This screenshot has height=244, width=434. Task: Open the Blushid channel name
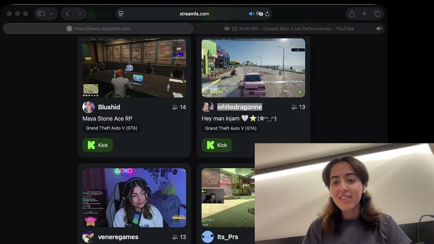pos(109,107)
